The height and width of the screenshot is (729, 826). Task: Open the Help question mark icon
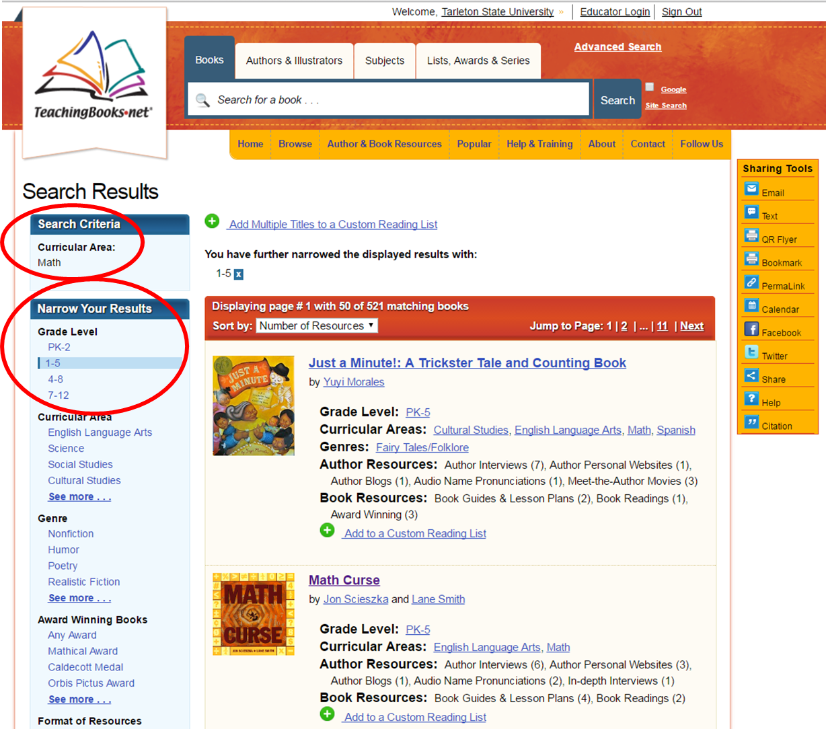point(751,399)
